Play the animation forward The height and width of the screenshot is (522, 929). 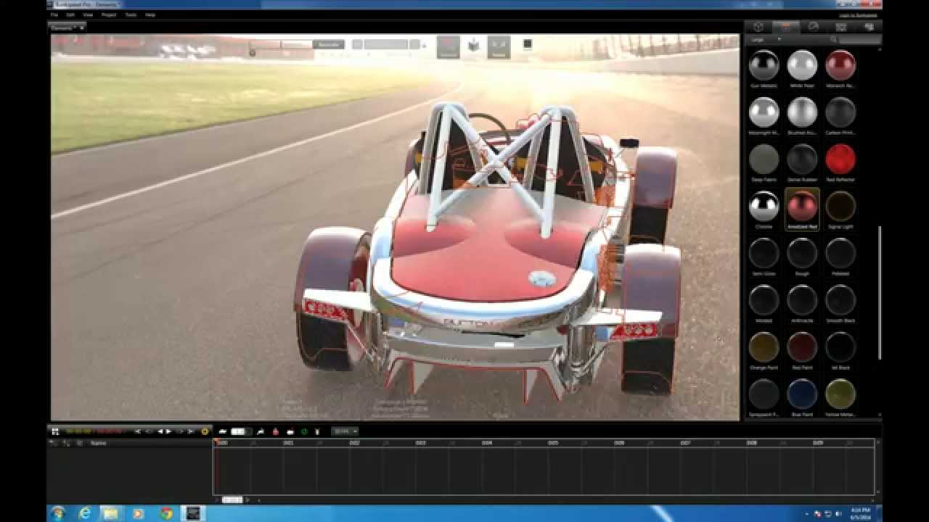[x=169, y=431]
